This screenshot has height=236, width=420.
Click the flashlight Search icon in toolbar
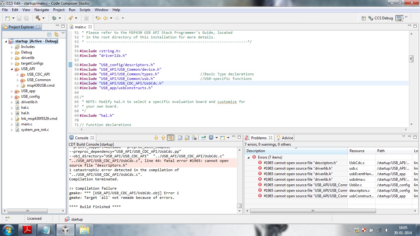70,18
